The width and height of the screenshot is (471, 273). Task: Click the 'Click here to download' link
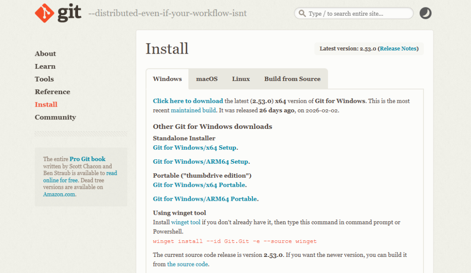coord(188,101)
